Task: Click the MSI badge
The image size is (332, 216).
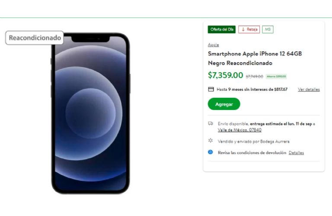Action: click(x=268, y=29)
